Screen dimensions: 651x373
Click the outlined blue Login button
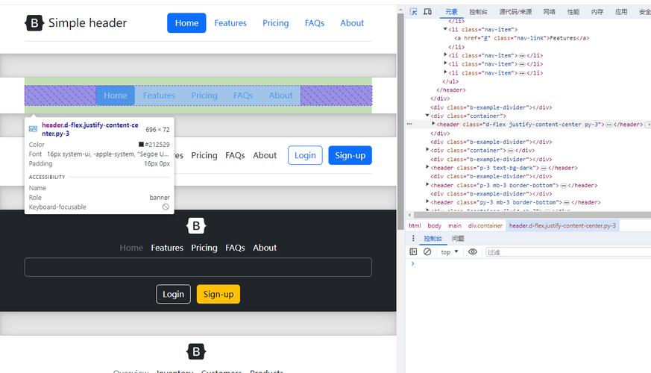coord(305,155)
